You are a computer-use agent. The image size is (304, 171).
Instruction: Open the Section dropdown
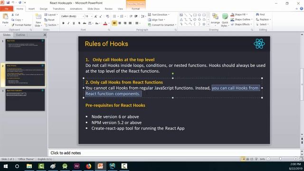pyautogui.click(x=51, y=25)
